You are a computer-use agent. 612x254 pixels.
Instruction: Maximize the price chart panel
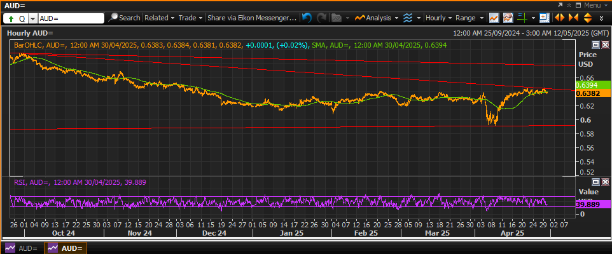596,44
